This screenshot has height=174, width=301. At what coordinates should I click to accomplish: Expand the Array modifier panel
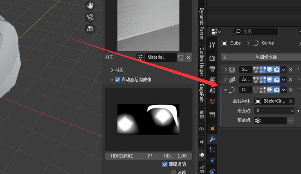pos(225,80)
